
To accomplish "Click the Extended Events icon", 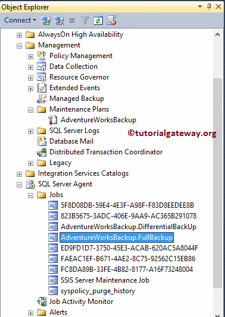I will coord(42,88).
